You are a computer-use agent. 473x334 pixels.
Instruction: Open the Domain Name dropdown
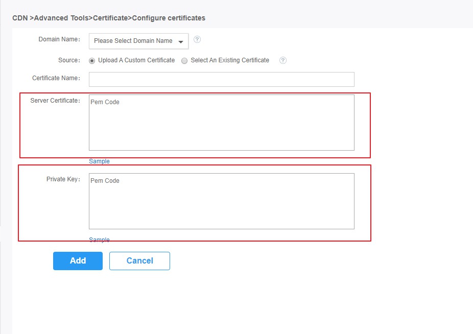[138, 41]
